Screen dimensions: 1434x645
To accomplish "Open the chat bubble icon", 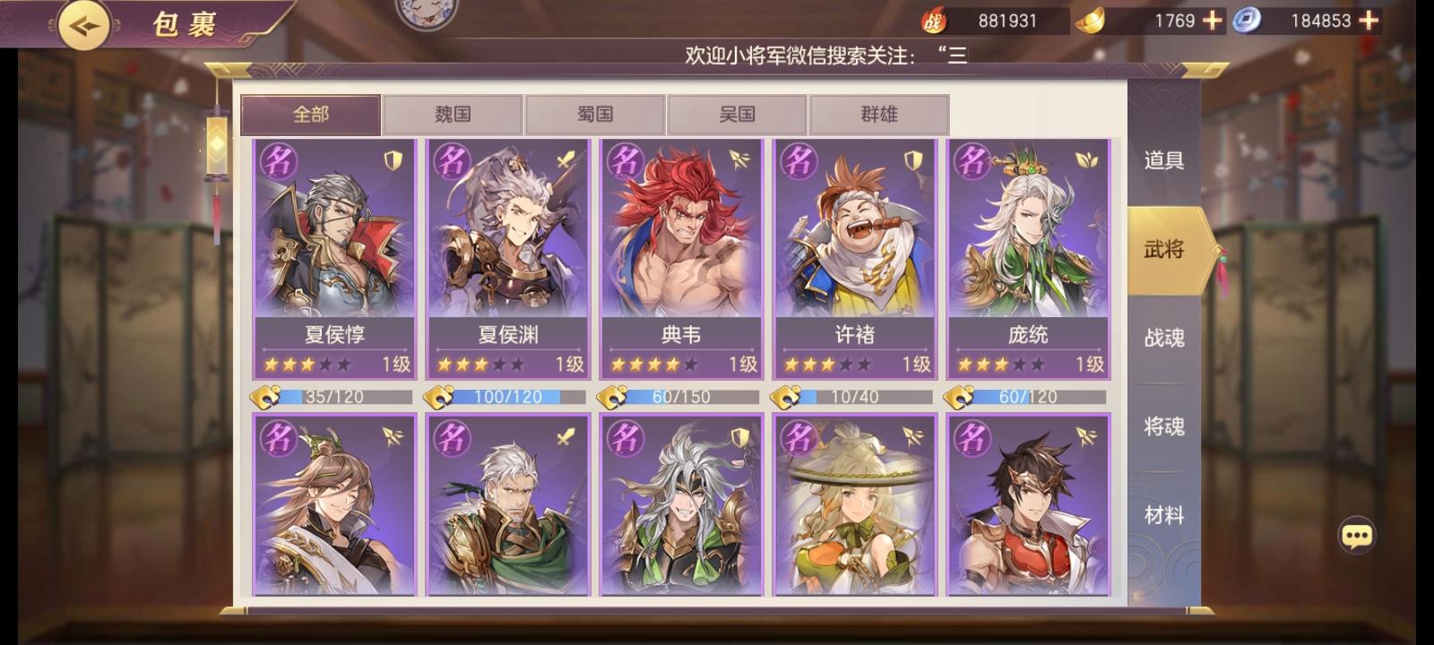I will pyautogui.click(x=1356, y=536).
